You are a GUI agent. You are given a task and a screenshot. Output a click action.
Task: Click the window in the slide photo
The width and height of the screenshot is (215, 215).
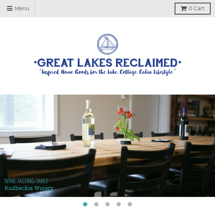click(x=28, y=115)
